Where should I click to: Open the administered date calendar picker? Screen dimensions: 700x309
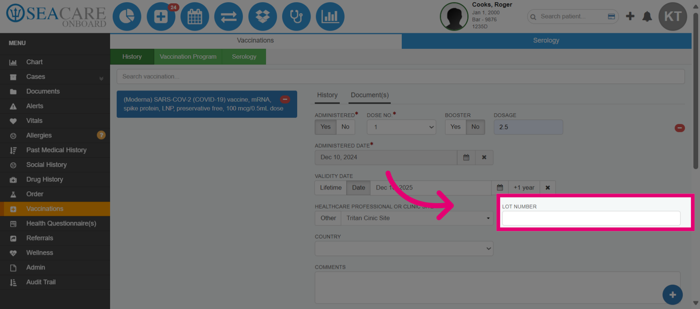[466, 157]
